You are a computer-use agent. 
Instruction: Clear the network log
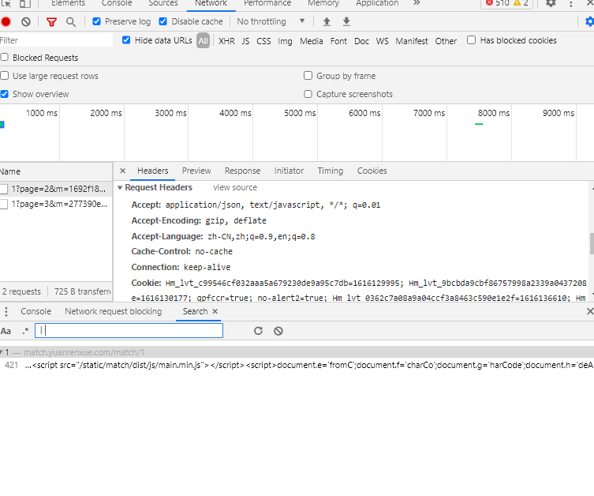click(26, 21)
